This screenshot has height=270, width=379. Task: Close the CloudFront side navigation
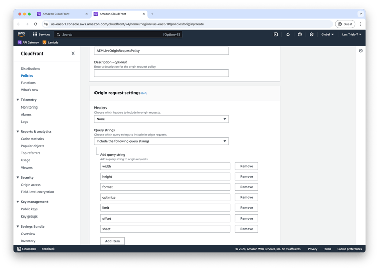point(73,53)
